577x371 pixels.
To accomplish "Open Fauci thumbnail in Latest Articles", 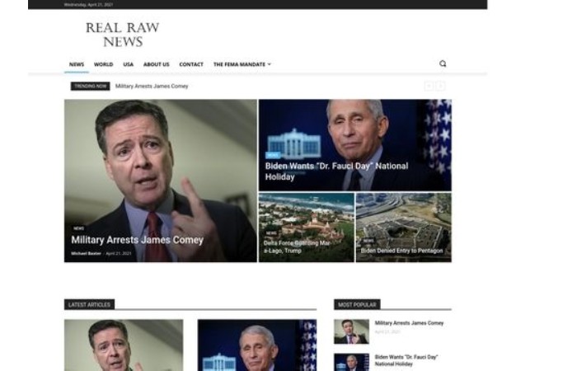I will click(x=257, y=345).
